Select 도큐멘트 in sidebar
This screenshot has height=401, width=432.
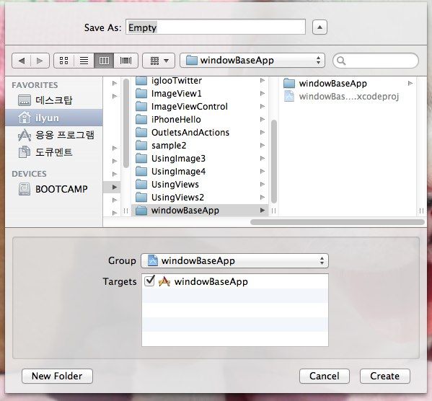click(53, 152)
